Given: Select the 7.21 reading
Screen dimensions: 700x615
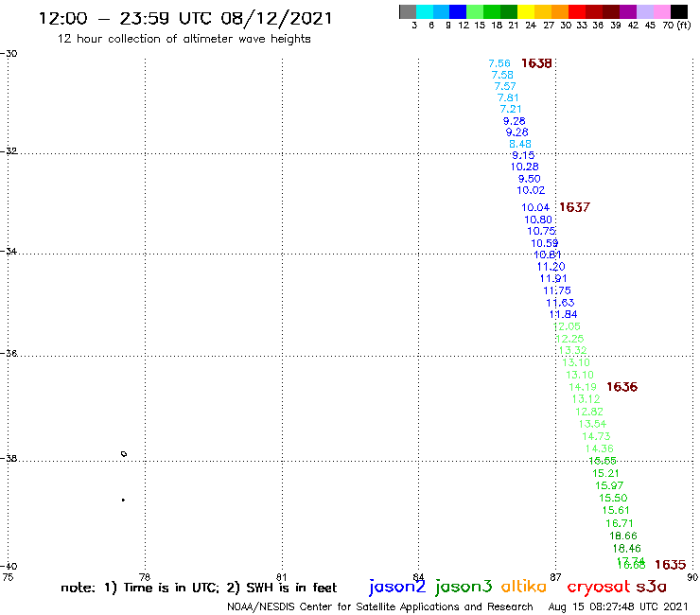Looking at the screenshot, I should tap(511, 109).
